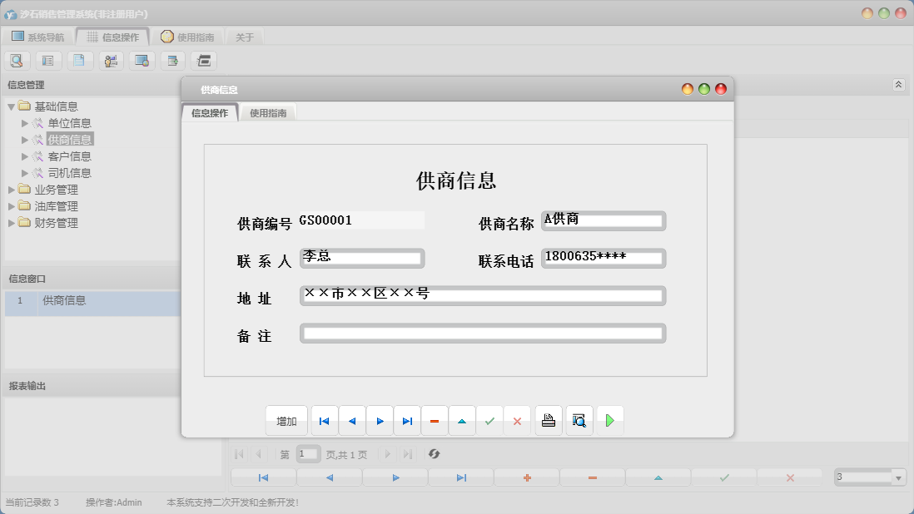This screenshot has width=914, height=514.
Task: Click the data export toolbar icon
Action: coord(172,60)
